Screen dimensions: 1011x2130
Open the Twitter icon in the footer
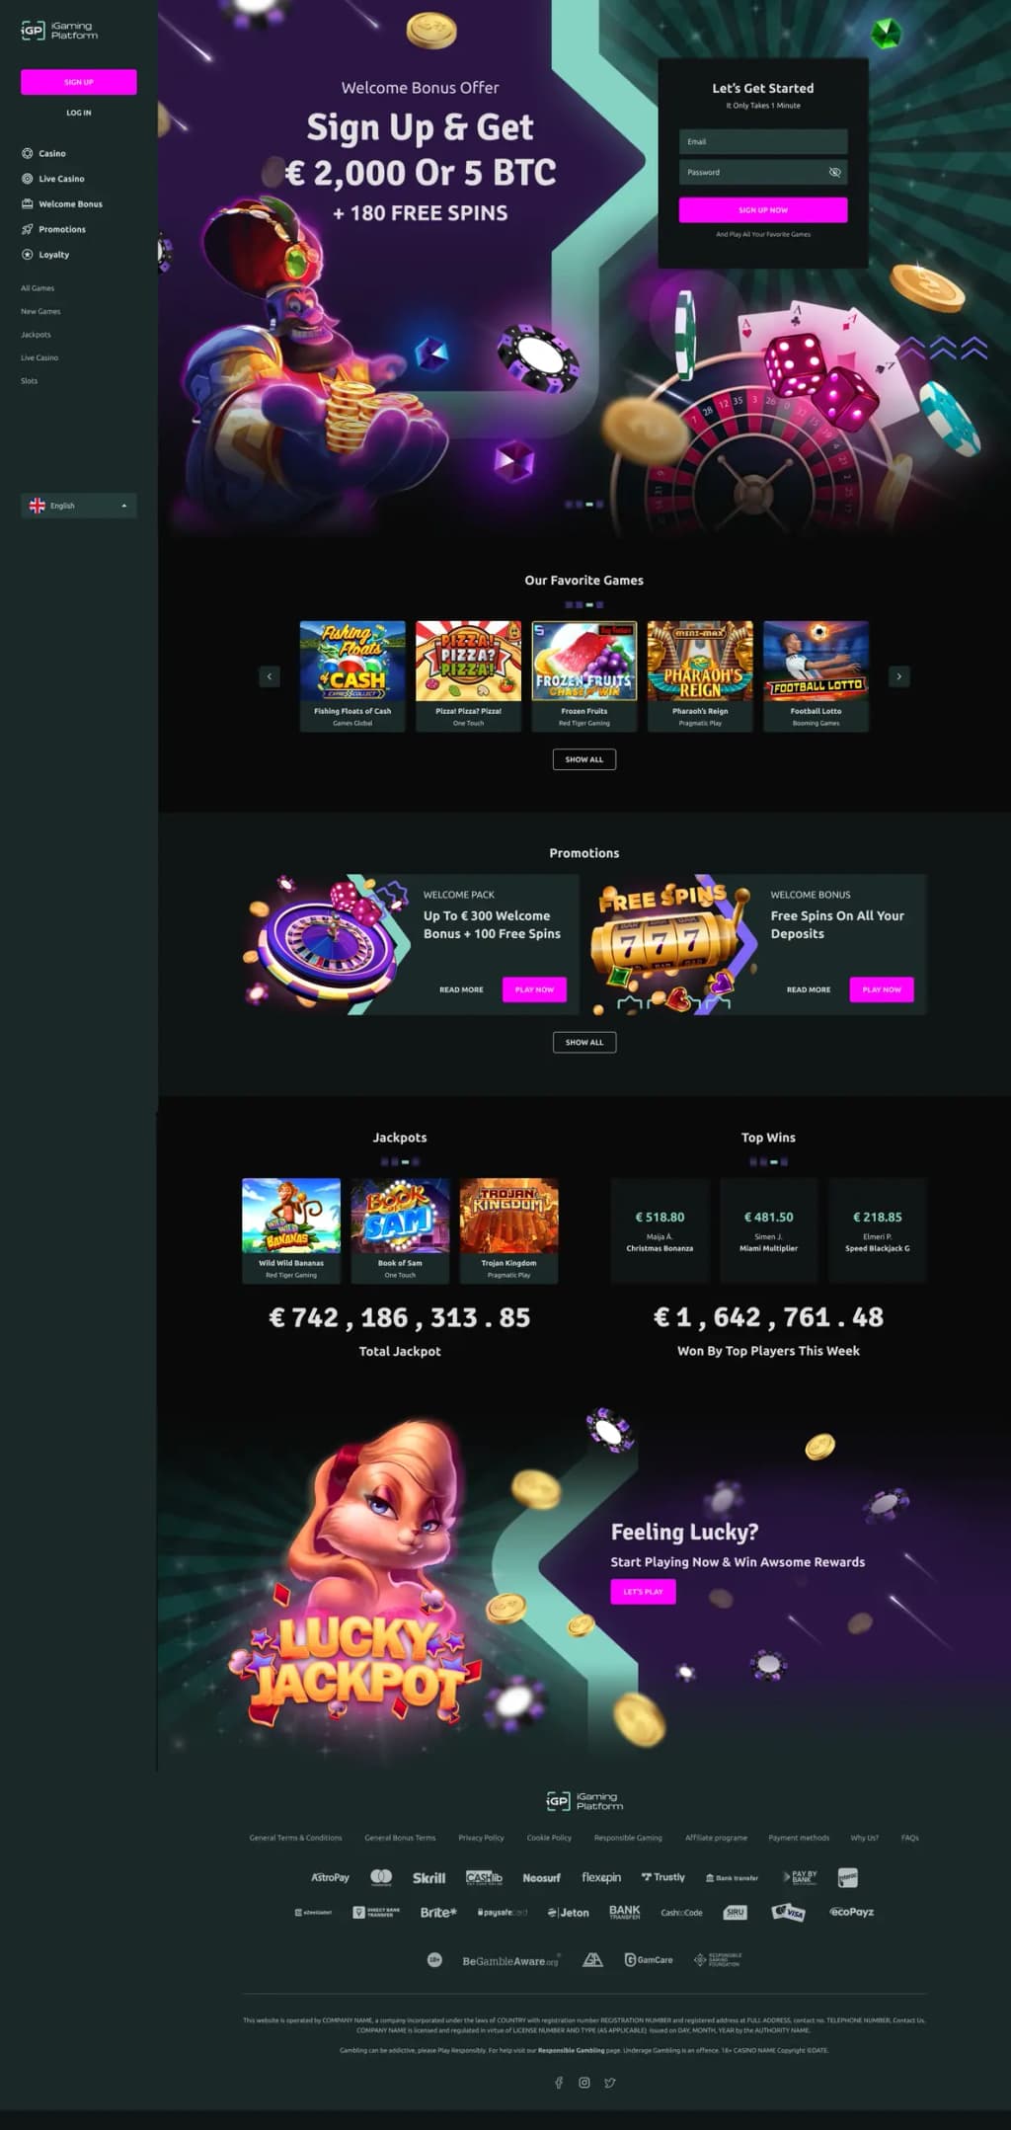coord(610,2083)
